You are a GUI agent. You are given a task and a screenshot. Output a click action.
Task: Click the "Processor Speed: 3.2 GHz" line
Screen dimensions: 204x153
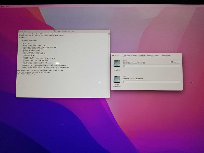pyautogui.click(x=33, y=49)
